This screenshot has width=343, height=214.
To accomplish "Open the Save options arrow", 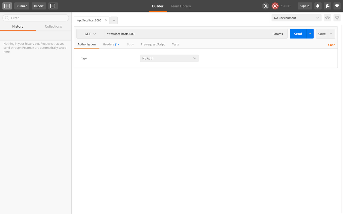I will click(x=331, y=34).
